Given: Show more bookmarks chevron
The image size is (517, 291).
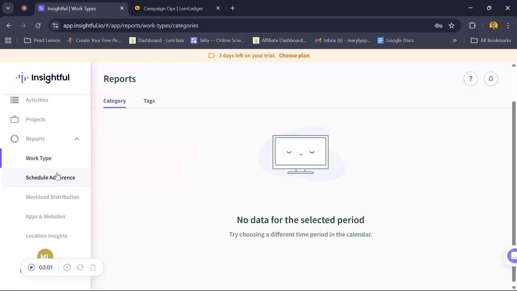Looking at the screenshot, I should [454, 40].
